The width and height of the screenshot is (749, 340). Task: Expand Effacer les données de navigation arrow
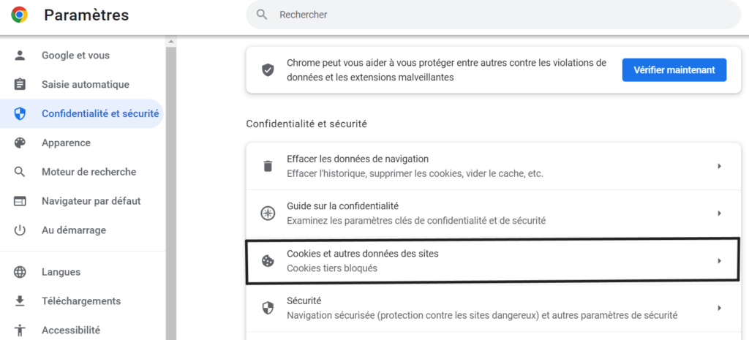719,166
